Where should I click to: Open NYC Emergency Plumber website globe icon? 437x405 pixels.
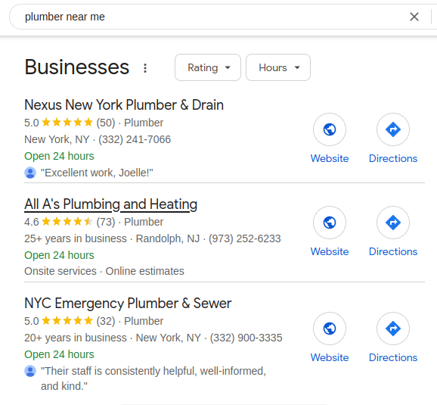coord(330,329)
